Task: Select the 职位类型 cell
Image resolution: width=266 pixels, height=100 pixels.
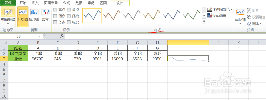Action: point(18,53)
